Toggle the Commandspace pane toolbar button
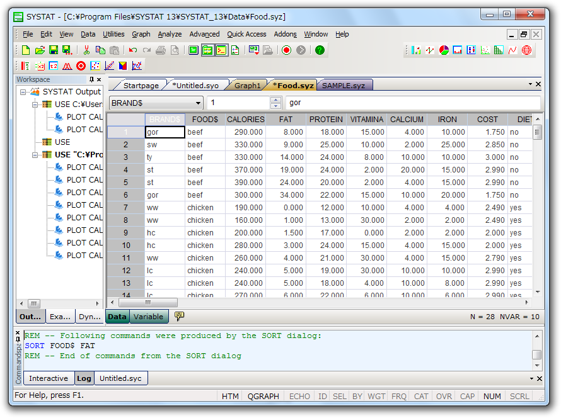Image resolution: width=561 pixels, height=418 pixels. point(221,50)
